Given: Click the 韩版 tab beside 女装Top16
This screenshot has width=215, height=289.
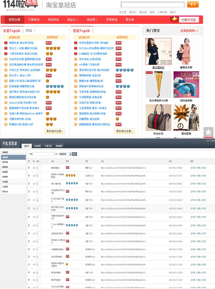Looking at the screenshot, I should 29,30.
